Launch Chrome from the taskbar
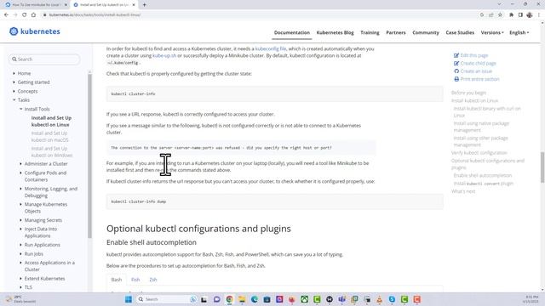The image size is (545, 306). 229,299
